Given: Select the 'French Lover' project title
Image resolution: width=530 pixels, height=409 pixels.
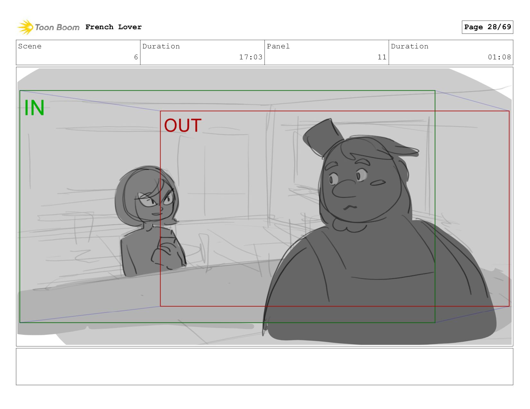Looking at the screenshot, I should click(x=113, y=27).
